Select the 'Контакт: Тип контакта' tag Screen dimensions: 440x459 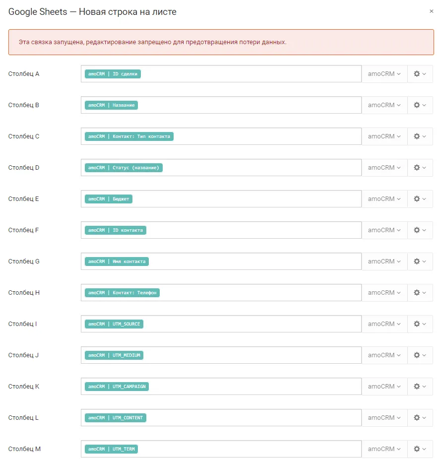pyautogui.click(x=129, y=136)
